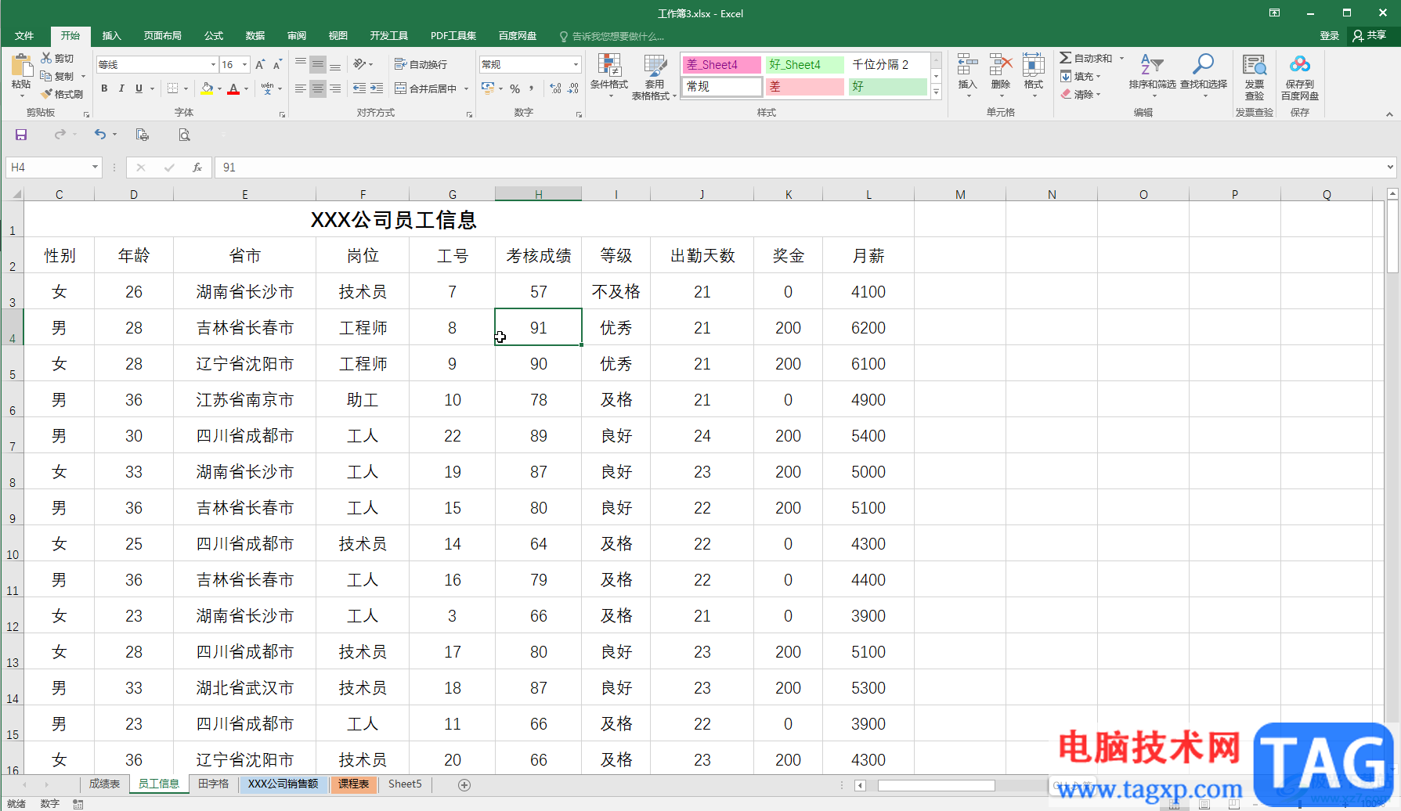
Task: Open the font size dropdown showing 16
Action: pyautogui.click(x=245, y=64)
